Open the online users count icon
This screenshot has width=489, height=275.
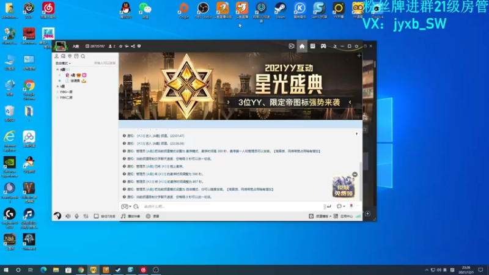[112, 46]
